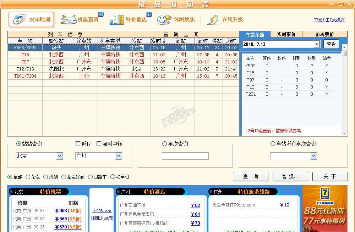Select the 始发终到 filter radio button
355x232 pixels.
(x=64, y=177)
